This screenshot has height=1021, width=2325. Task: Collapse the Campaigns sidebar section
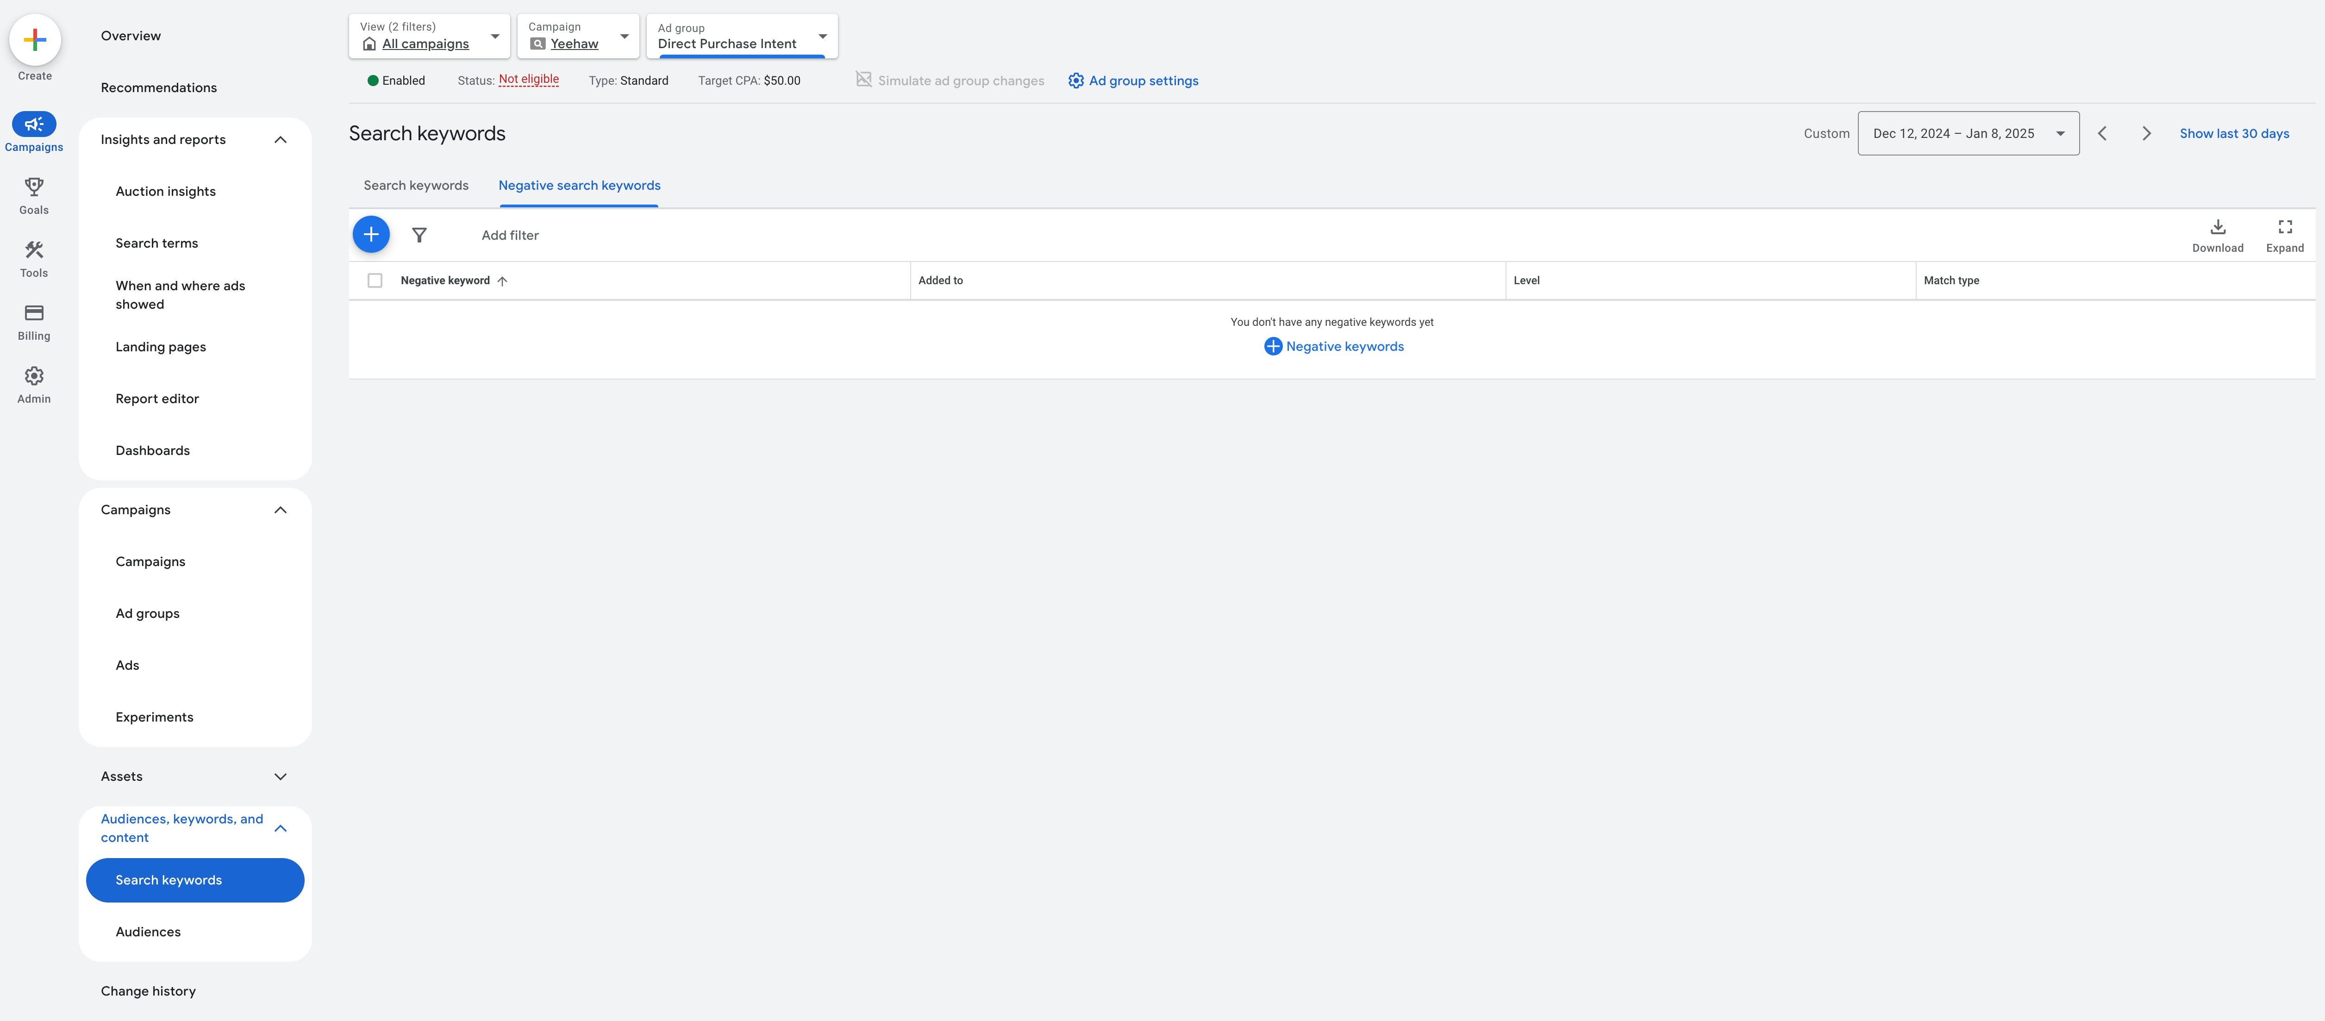coord(281,510)
